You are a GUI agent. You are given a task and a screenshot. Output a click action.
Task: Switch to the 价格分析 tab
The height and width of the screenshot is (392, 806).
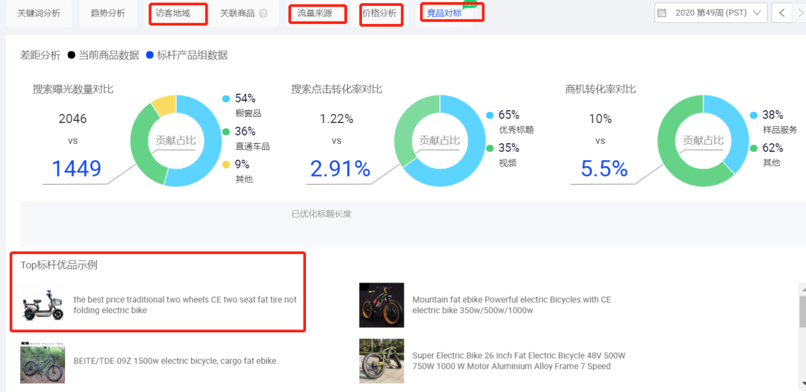[x=380, y=13]
